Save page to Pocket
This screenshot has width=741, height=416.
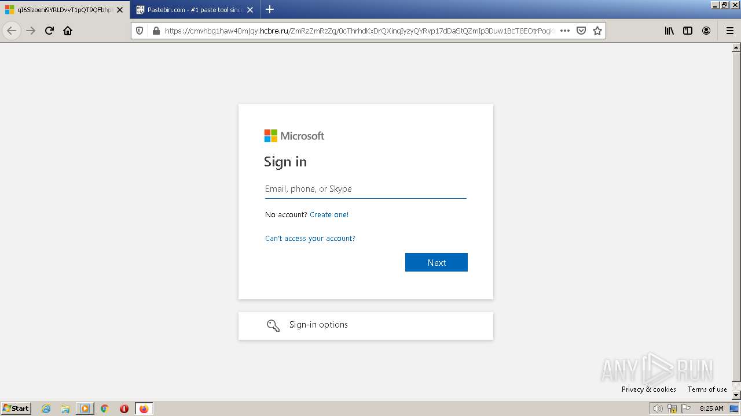coord(581,31)
